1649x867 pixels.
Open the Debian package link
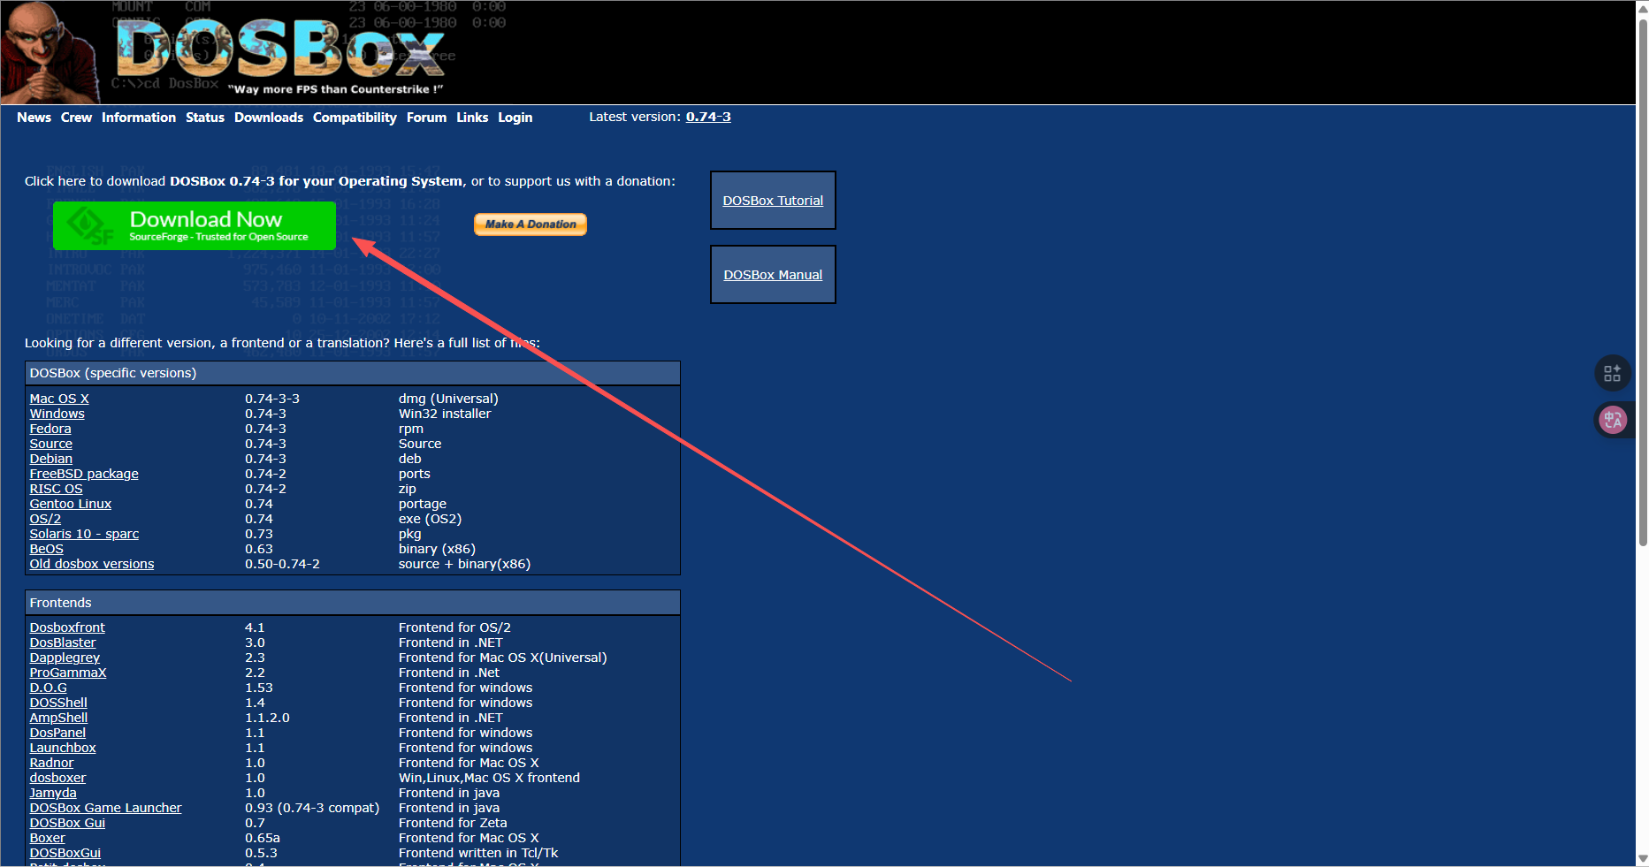(x=51, y=459)
